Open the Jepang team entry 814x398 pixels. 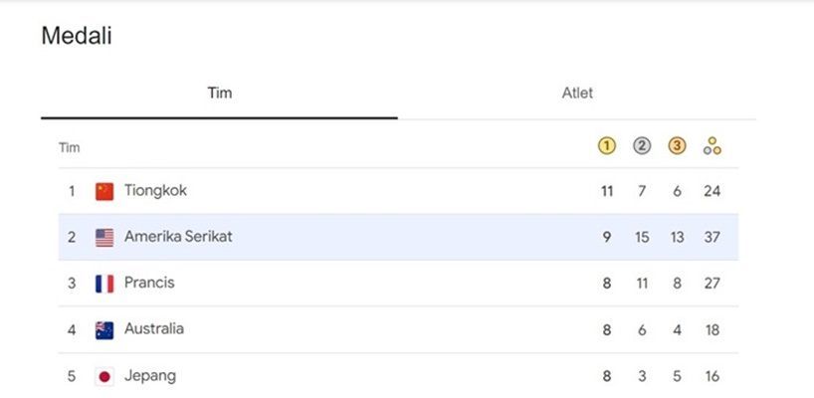coord(398,376)
